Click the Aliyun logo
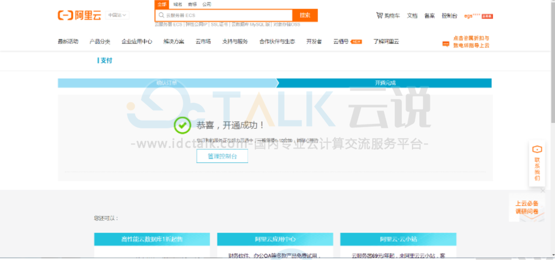555x260 pixels. (x=79, y=15)
